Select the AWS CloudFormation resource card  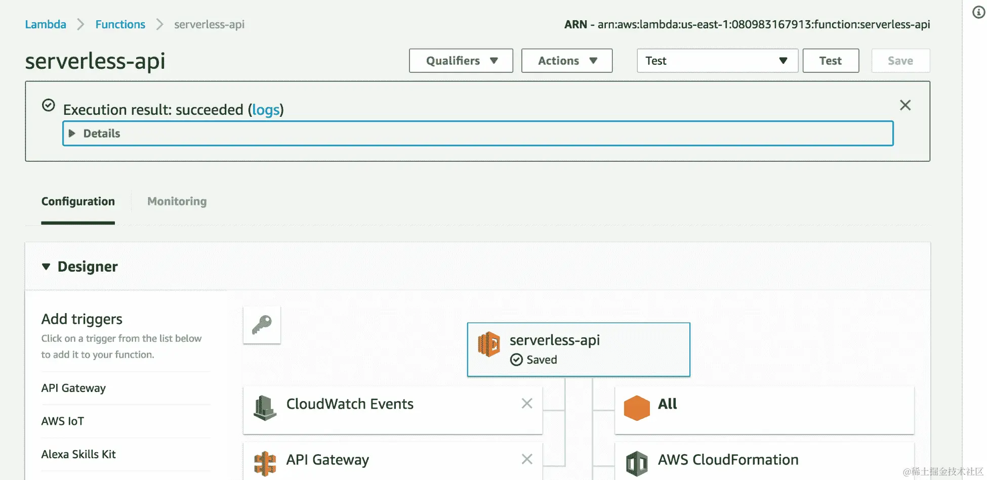(764, 461)
